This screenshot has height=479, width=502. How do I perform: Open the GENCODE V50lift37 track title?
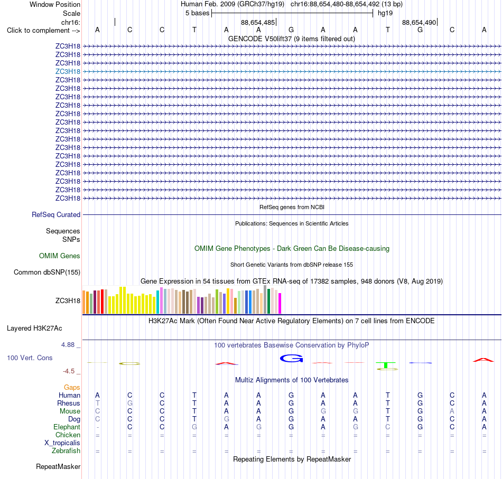(292, 39)
